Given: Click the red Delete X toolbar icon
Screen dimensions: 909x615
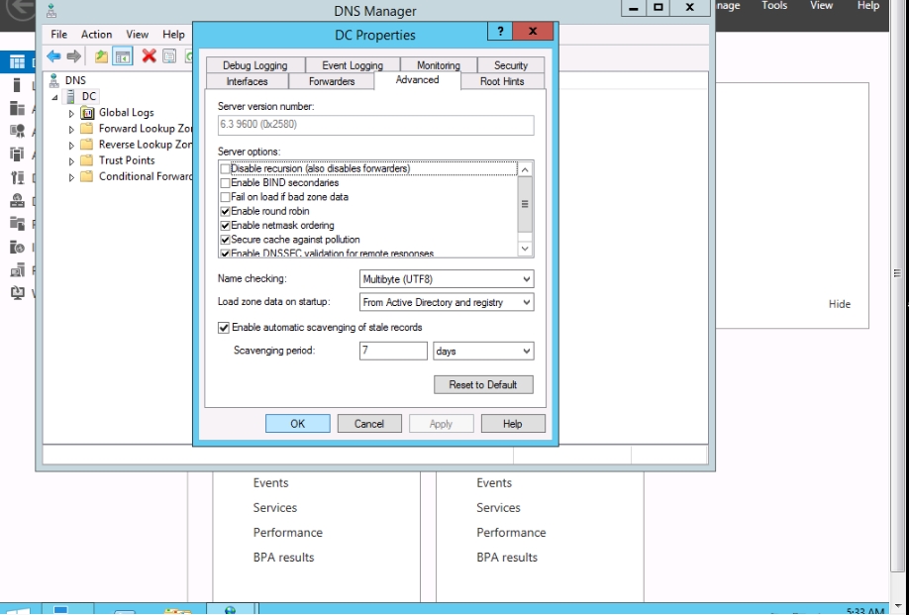Looking at the screenshot, I should point(149,56).
